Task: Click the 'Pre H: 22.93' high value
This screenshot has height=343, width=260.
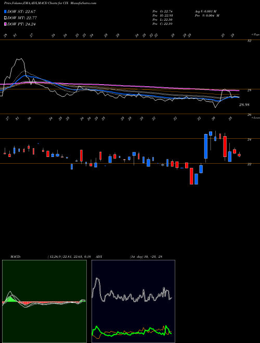Action: [x=162, y=16]
